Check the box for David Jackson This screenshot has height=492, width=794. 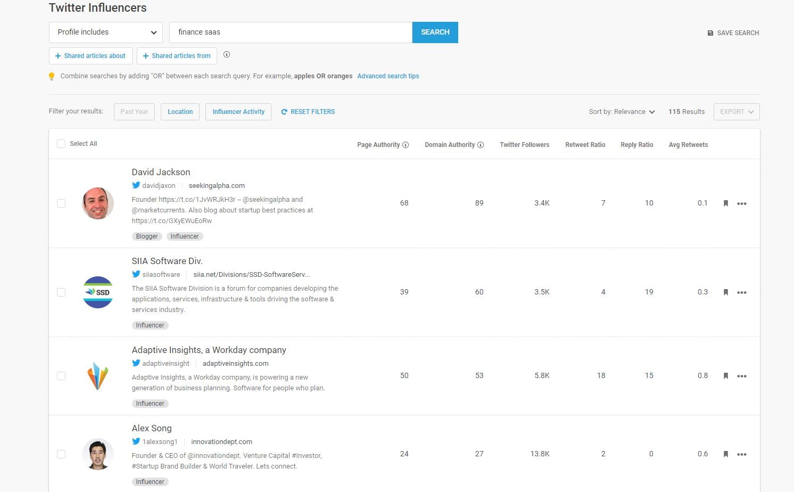point(61,203)
